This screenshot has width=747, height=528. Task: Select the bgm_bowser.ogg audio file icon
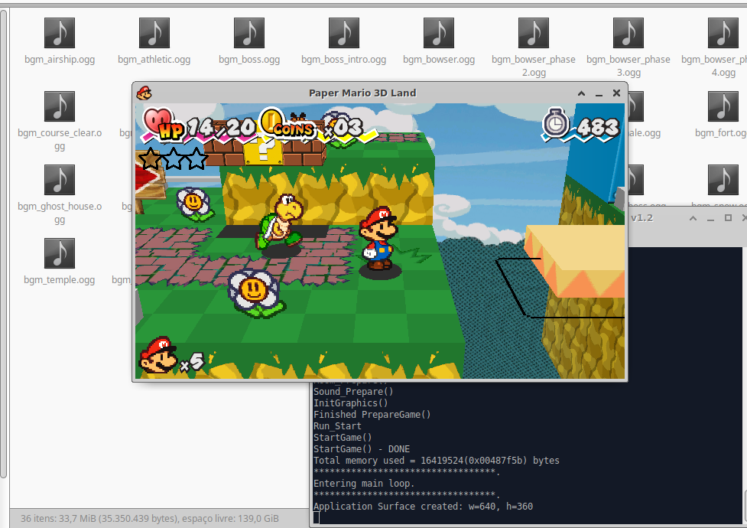[439, 33]
